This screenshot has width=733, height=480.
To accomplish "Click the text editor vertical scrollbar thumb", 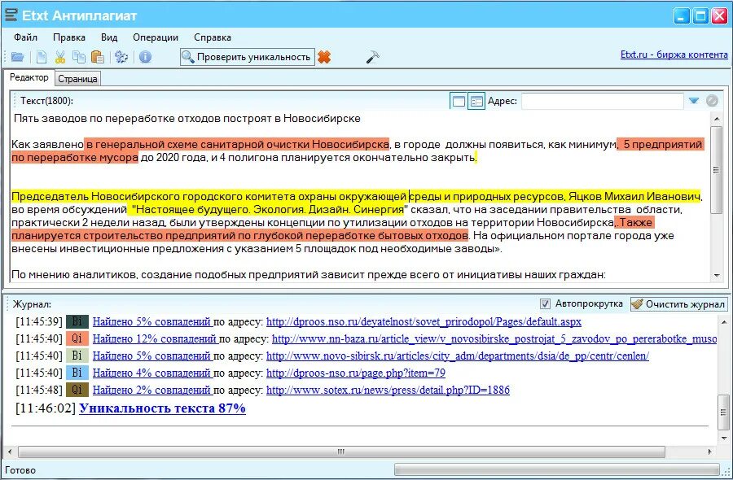I will (x=716, y=170).
